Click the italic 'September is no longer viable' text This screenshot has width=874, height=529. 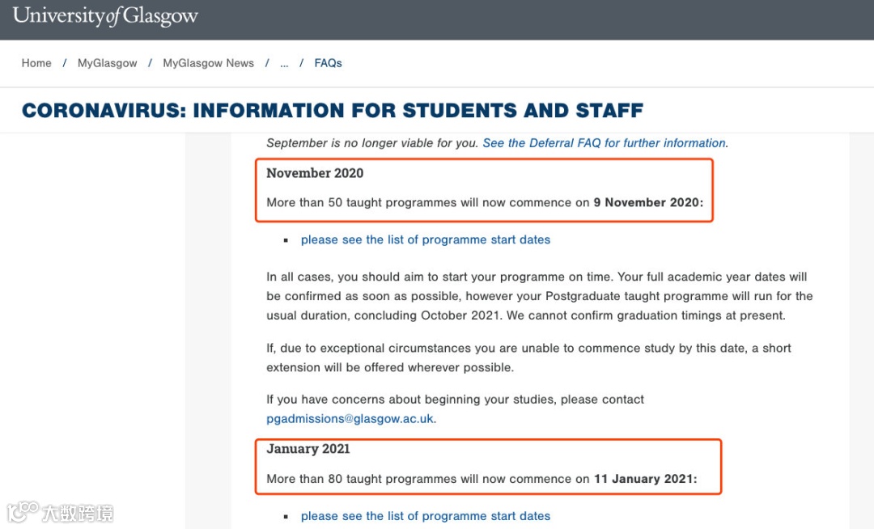[x=372, y=143]
